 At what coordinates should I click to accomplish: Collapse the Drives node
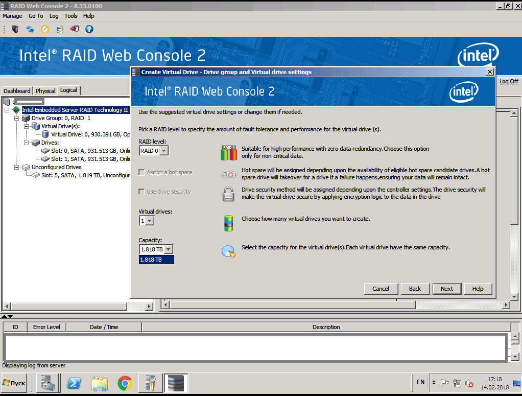pyautogui.click(x=26, y=143)
